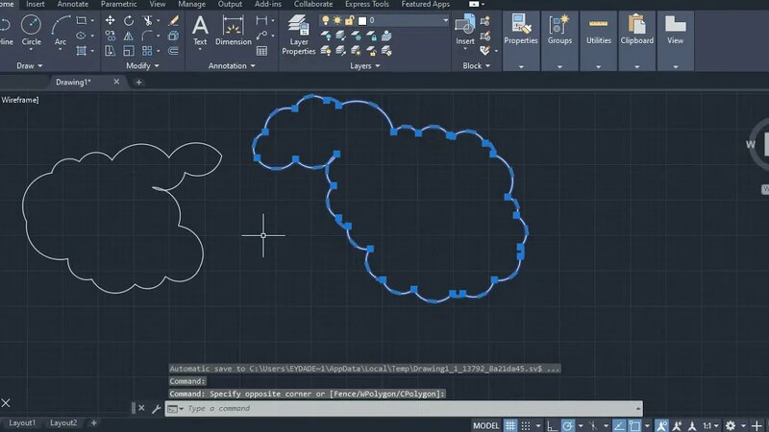Toggle polar tracking in status bar
Viewport: 769px width, 432px height.
point(567,425)
